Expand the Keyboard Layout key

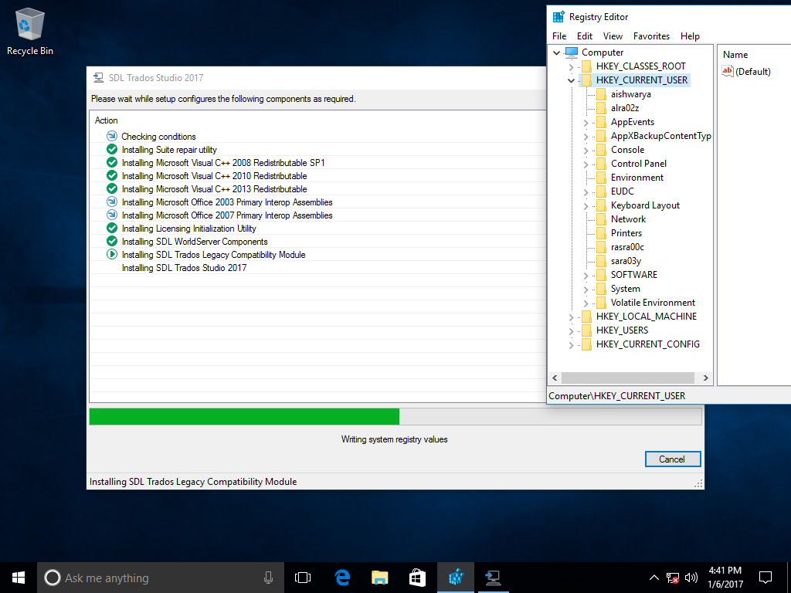586,205
